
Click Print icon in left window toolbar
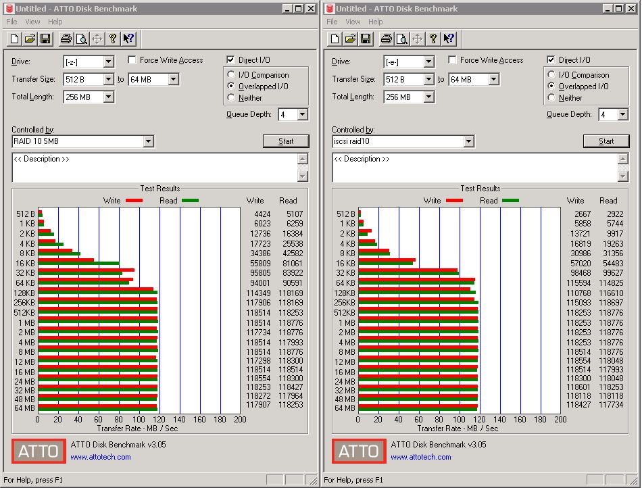(x=66, y=39)
